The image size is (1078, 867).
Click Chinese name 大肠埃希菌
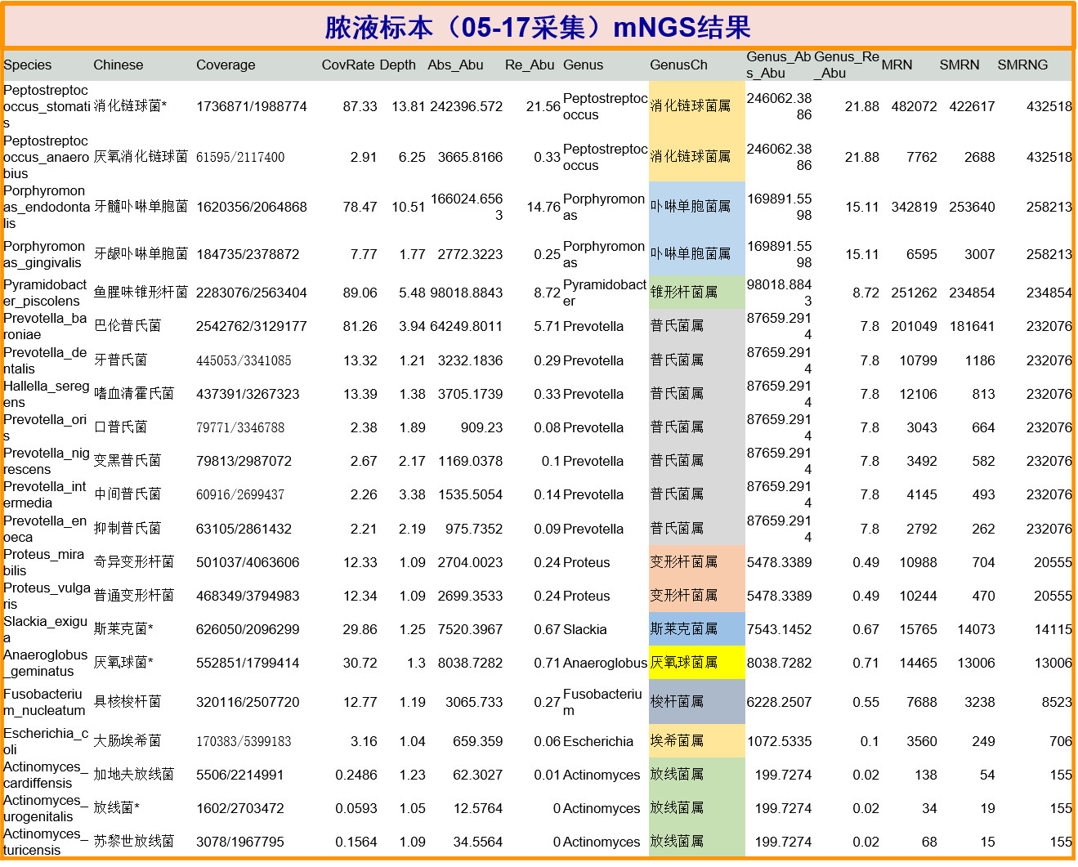pyautogui.click(x=127, y=741)
